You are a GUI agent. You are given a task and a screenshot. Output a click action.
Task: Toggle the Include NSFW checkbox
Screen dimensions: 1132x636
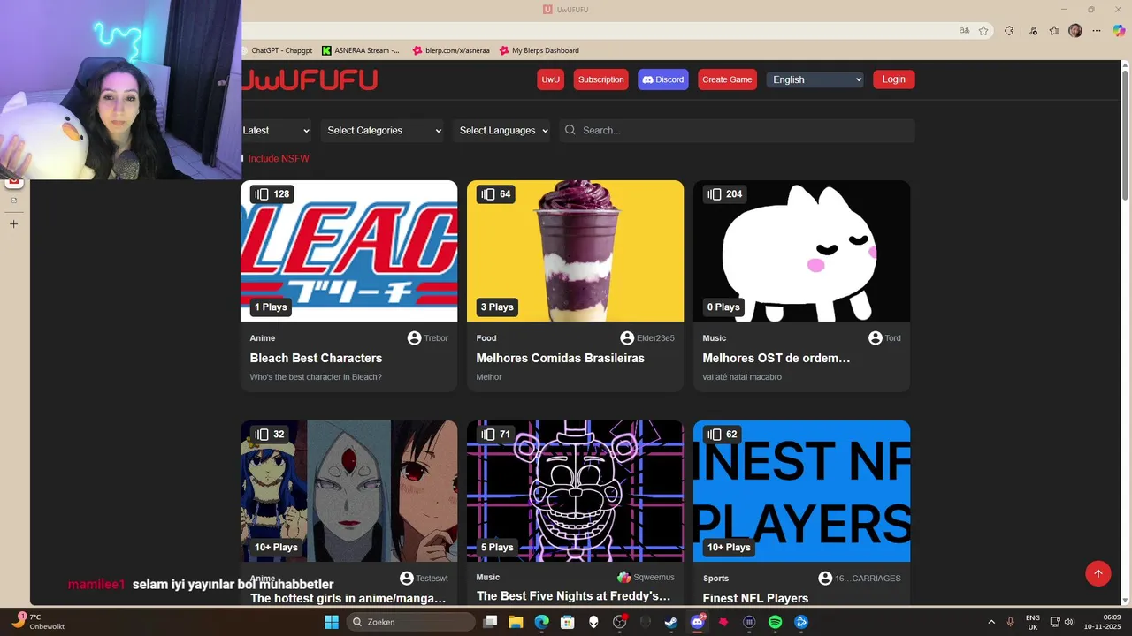click(242, 159)
